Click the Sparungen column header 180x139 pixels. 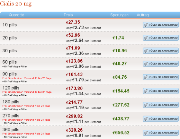[119, 15]
